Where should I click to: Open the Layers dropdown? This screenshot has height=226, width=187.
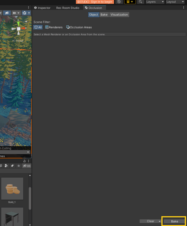(155, 2)
